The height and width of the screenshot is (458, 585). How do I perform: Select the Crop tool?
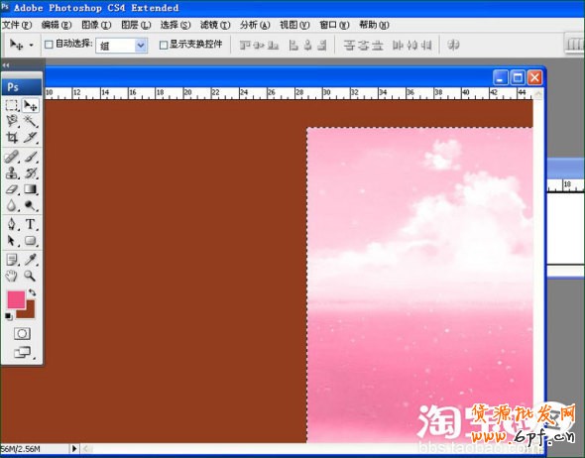click(x=12, y=138)
